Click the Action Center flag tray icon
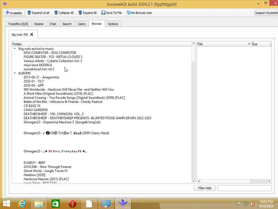 point(239,204)
